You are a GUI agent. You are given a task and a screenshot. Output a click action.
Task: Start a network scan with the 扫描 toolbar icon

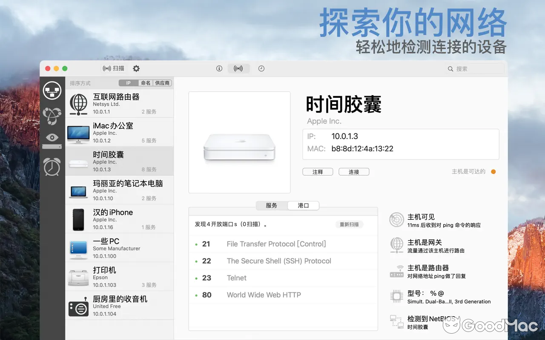click(x=113, y=68)
